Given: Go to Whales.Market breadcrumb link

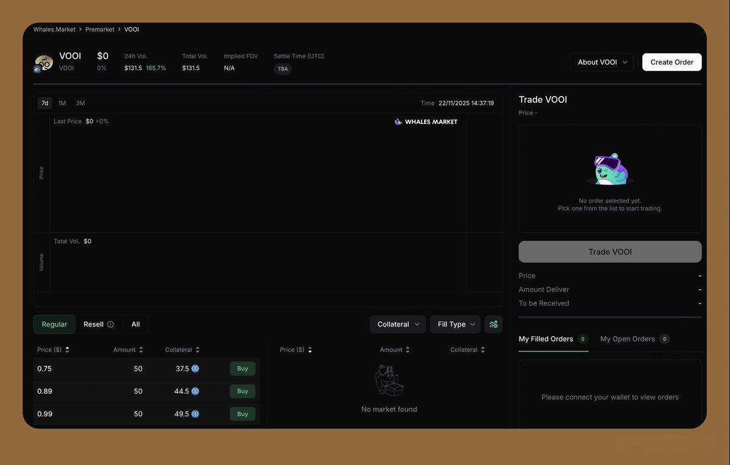Looking at the screenshot, I should 55,29.
